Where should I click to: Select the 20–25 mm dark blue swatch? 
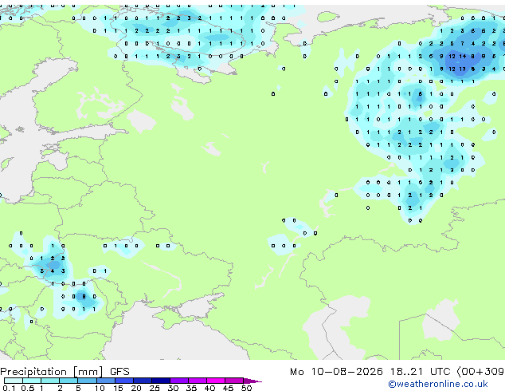pos(143,381)
